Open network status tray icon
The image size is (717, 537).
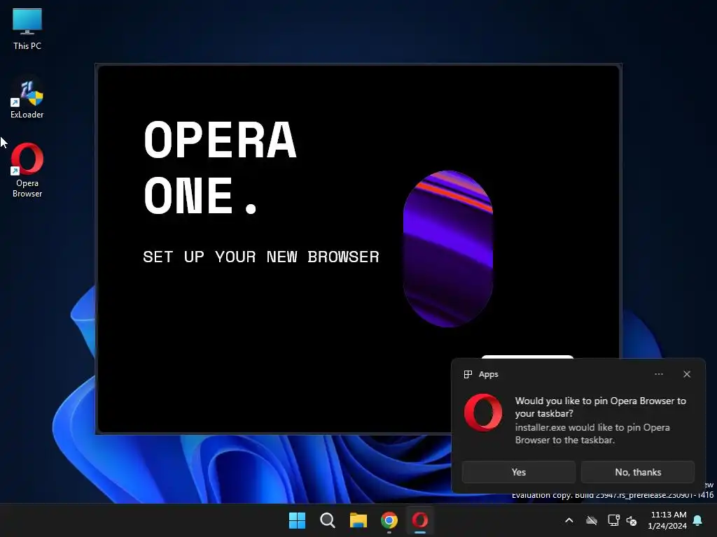[613, 520]
